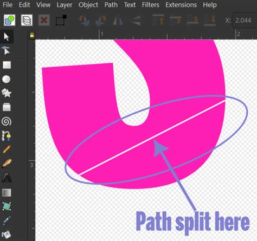Select the Gradient tool

(7, 193)
